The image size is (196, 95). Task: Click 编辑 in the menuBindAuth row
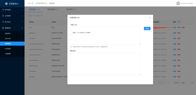(175, 60)
